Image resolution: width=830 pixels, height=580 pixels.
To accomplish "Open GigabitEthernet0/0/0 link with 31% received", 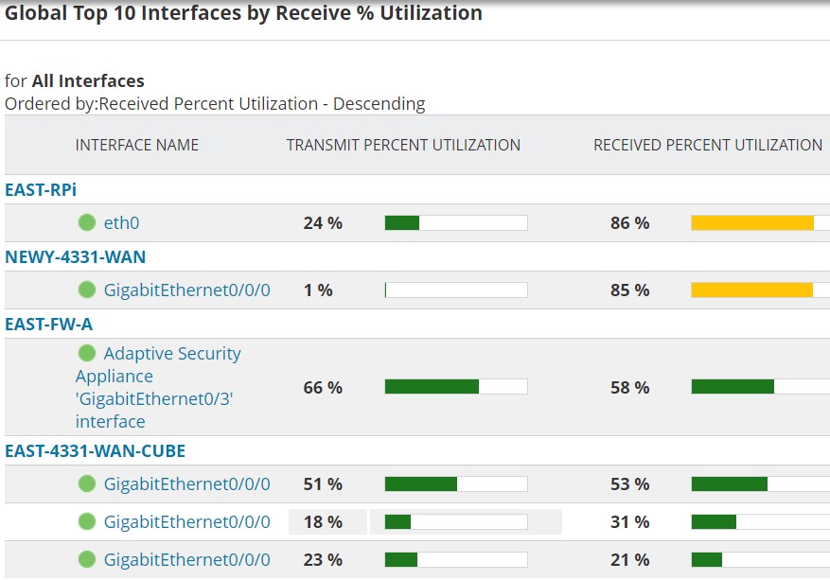I will tap(186, 521).
